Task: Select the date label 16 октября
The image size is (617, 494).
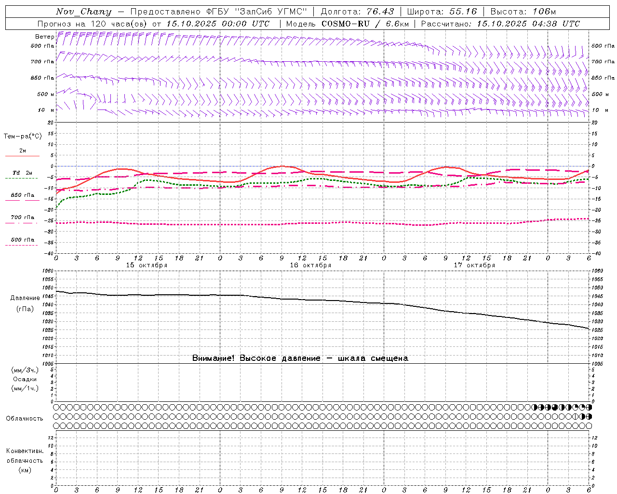Action: (310, 265)
